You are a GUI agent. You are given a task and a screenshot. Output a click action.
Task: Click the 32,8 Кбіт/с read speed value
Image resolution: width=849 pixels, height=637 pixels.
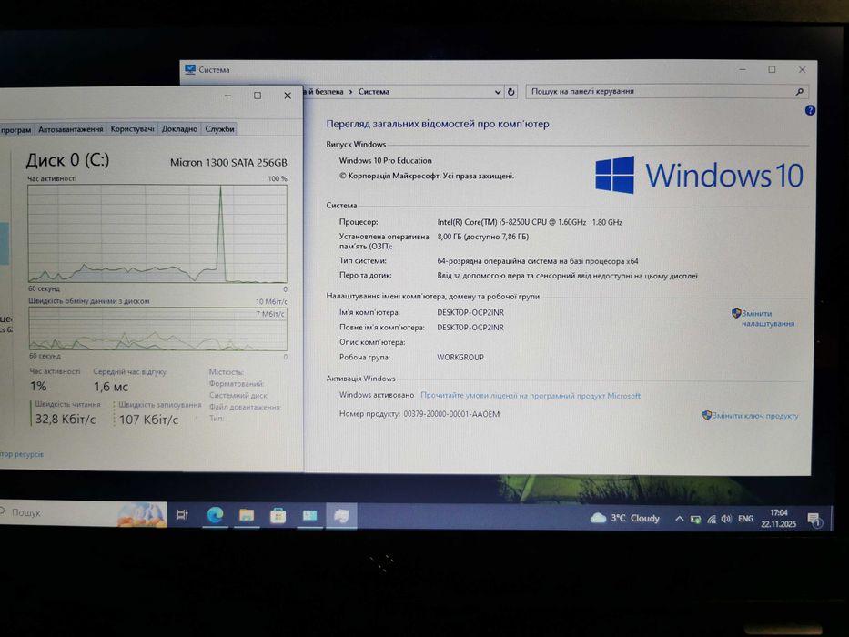click(66, 420)
